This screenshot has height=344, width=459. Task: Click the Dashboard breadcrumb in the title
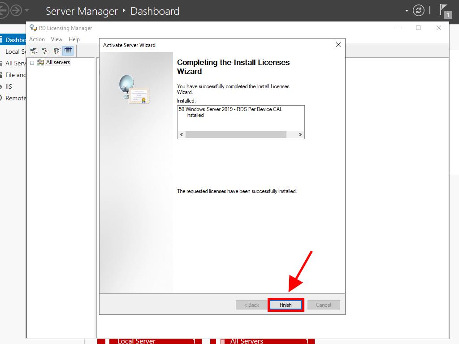click(x=155, y=11)
